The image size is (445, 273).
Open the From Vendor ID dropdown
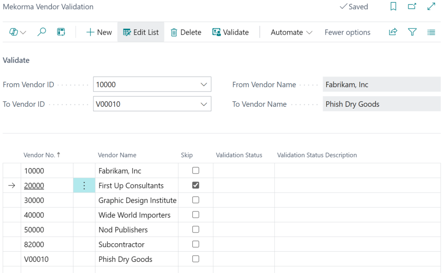coord(204,84)
